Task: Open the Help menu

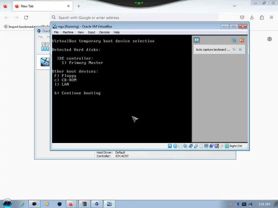Action: [x=117, y=32]
